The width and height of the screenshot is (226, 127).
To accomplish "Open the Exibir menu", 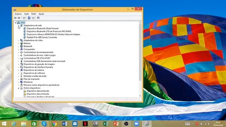I will (34, 14).
